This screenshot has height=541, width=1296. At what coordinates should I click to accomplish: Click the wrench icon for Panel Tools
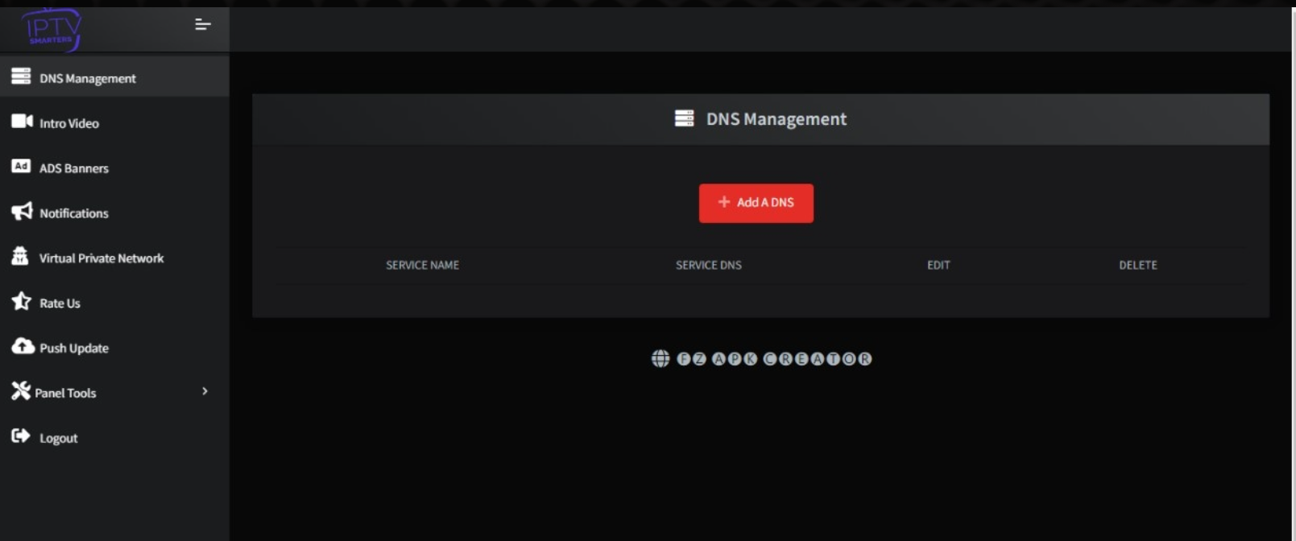[x=20, y=391]
